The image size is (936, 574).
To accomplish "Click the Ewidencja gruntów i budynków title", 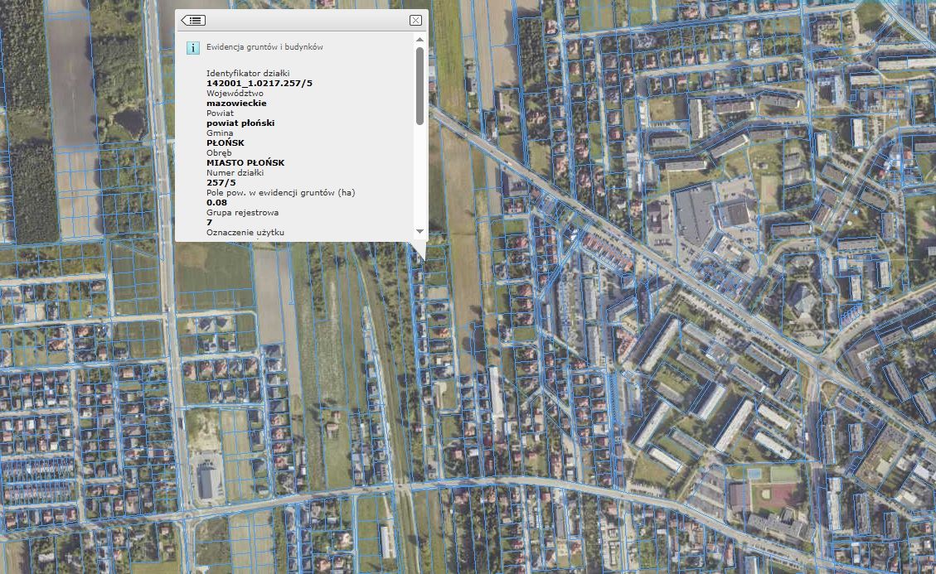I will [x=264, y=47].
